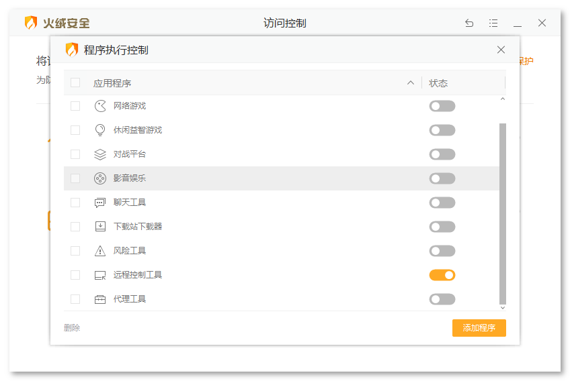Click the 网络游戏 category icon

tap(100, 106)
